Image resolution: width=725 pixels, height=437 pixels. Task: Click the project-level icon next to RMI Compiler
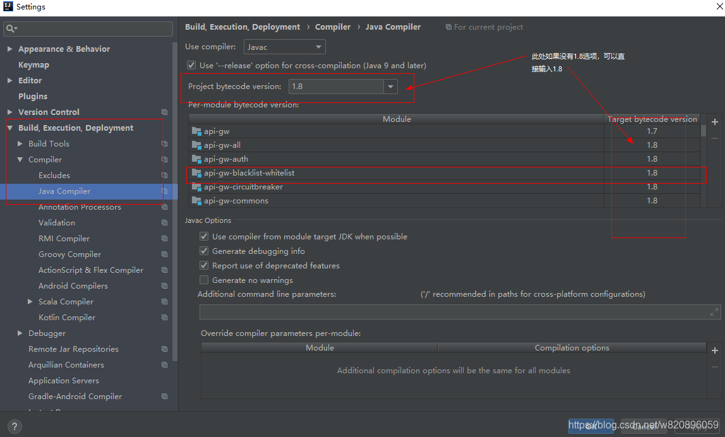pyautogui.click(x=164, y=239)
